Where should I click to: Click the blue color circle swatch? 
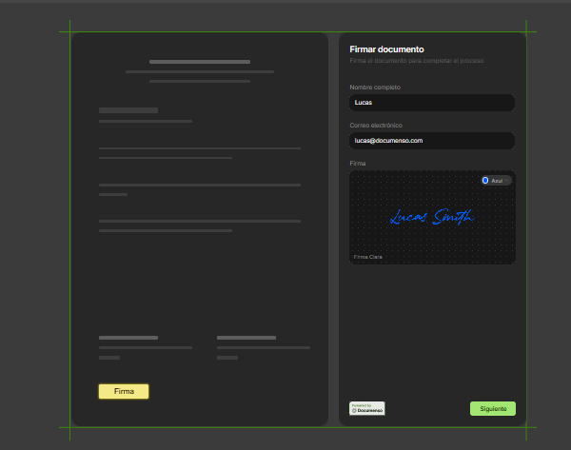pyautogui.click(x=485, y=180)
